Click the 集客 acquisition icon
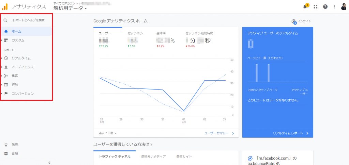Screen dimensions: 349x165 (x=6, y=76)
